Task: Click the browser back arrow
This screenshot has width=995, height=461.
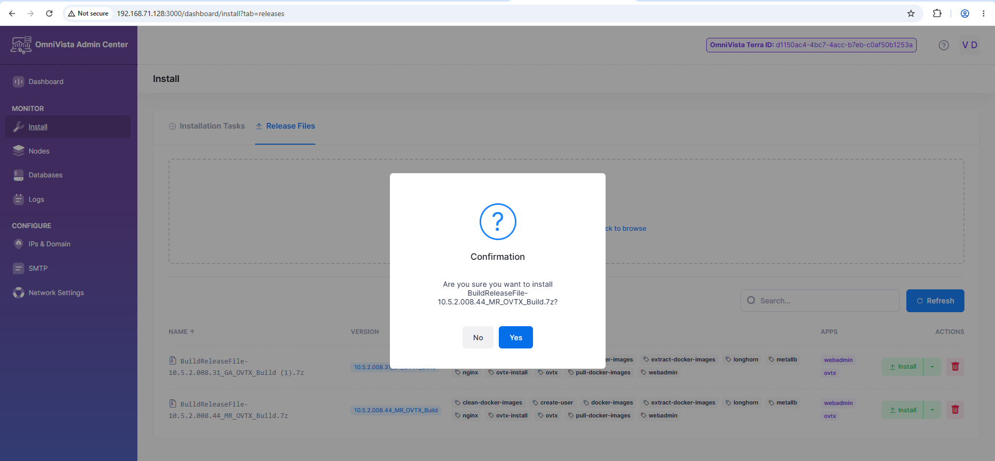Action: pyautogui.click(x=12, y=13)
